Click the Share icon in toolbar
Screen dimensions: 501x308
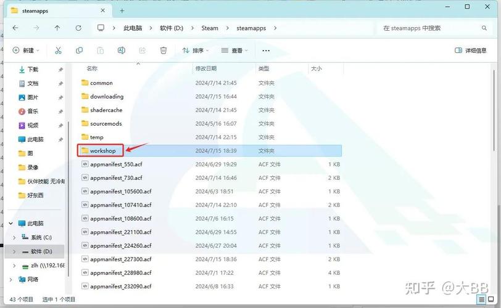[x=142, y=51]
